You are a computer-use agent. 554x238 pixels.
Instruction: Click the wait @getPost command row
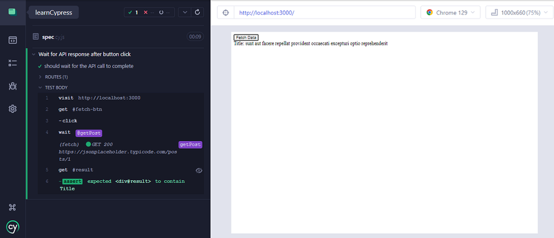pyautogui.click(x=121, y=133)
